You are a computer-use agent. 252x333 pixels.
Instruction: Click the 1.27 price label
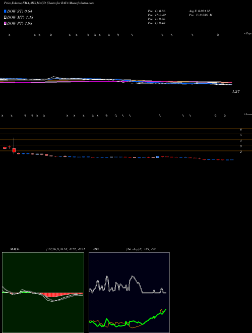[x=236, y=92]
